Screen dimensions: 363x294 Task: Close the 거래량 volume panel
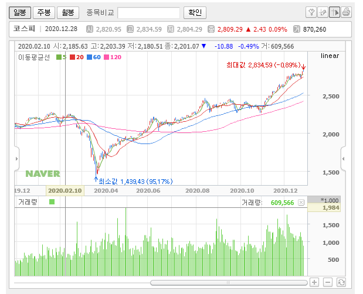coord(301,203)
